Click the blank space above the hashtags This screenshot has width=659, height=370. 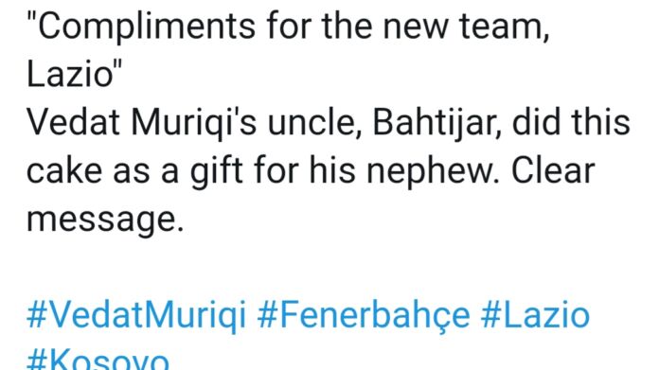[x=329, y=269]
